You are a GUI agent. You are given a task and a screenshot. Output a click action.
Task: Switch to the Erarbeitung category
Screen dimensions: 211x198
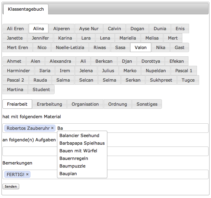(x=49, y=104)
